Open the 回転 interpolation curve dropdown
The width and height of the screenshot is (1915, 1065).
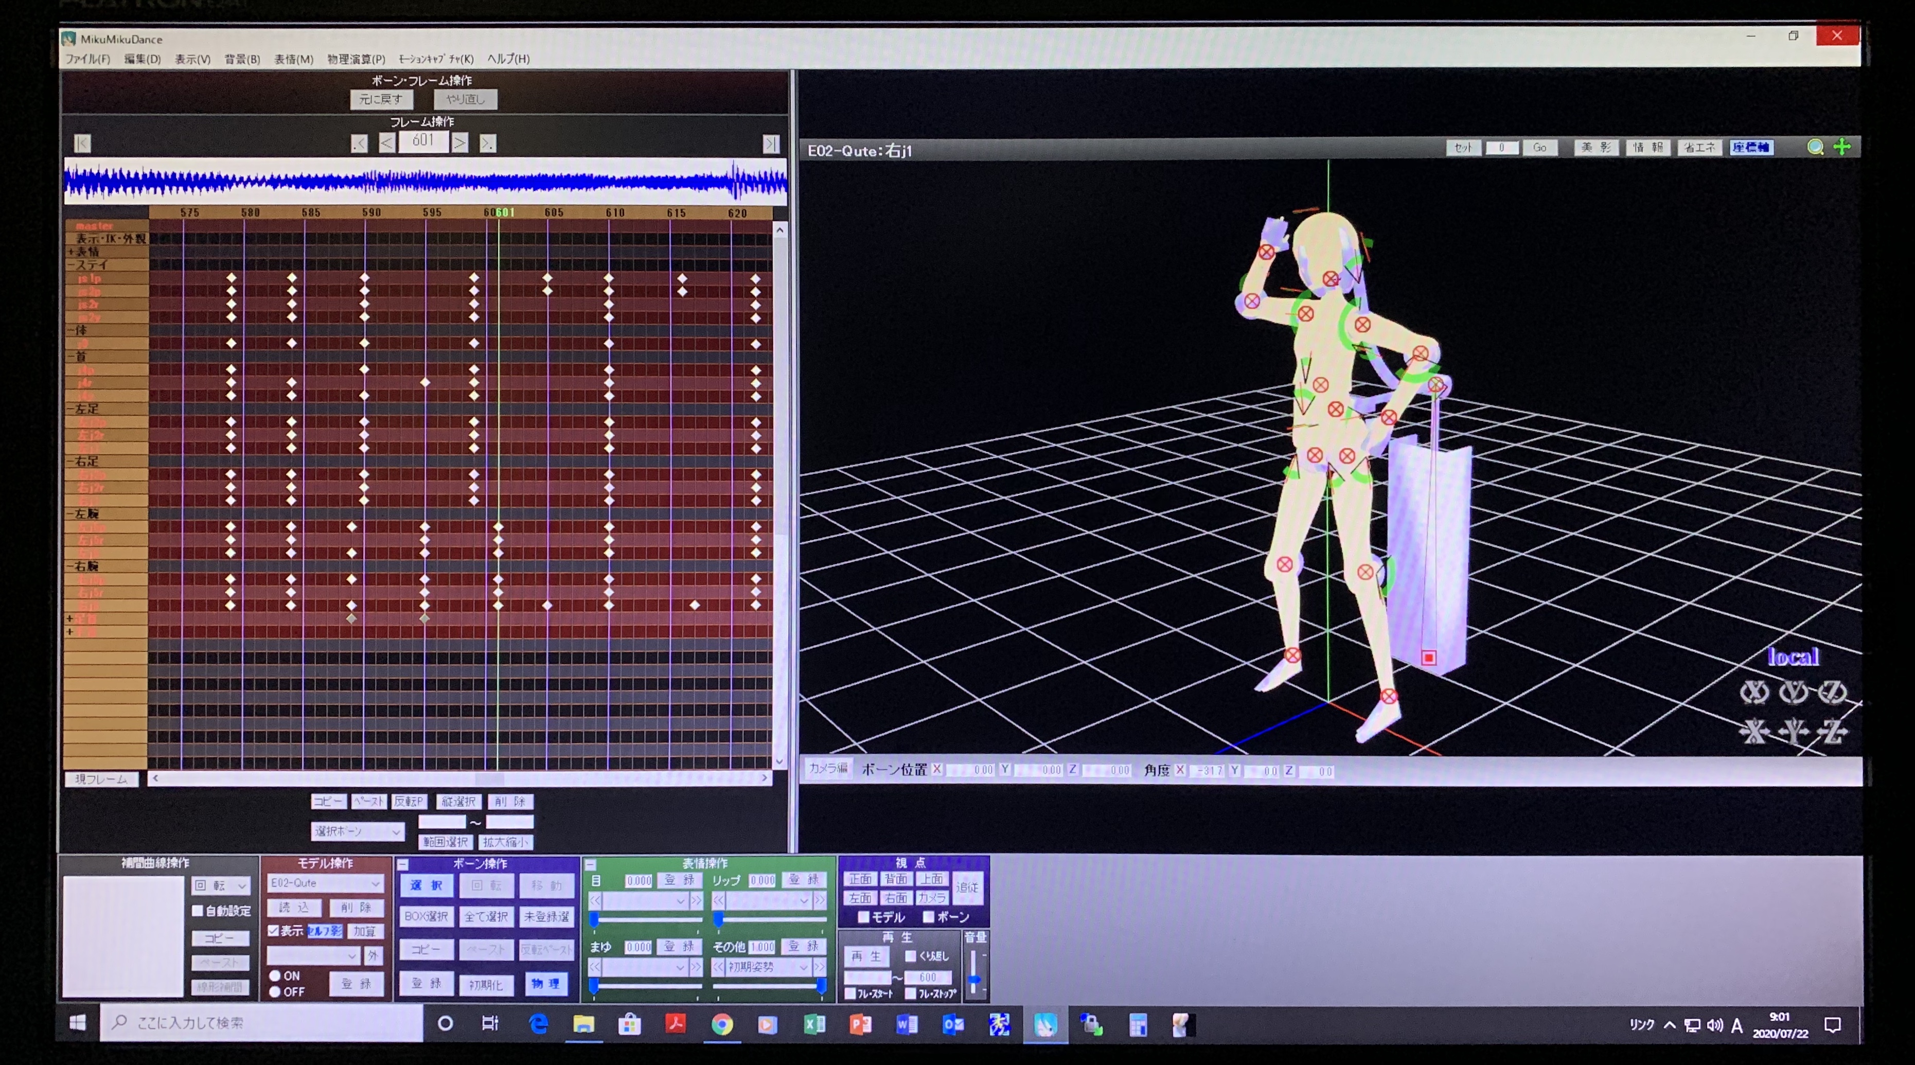click(x=221, y=885)
